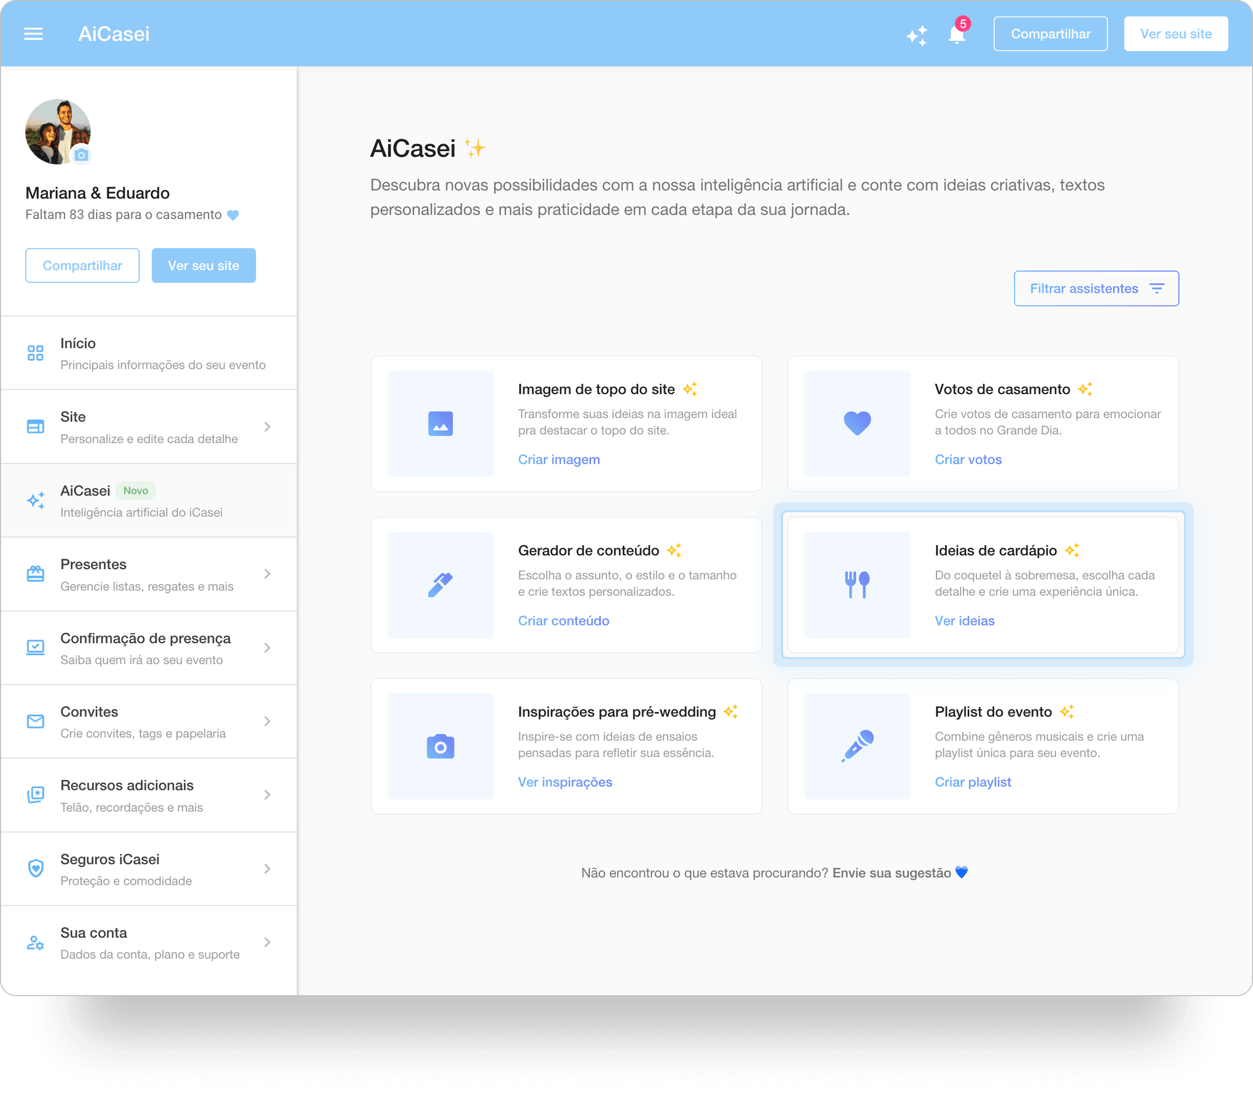Click the image icon on Imagem de topo card

tap(440, 424)
